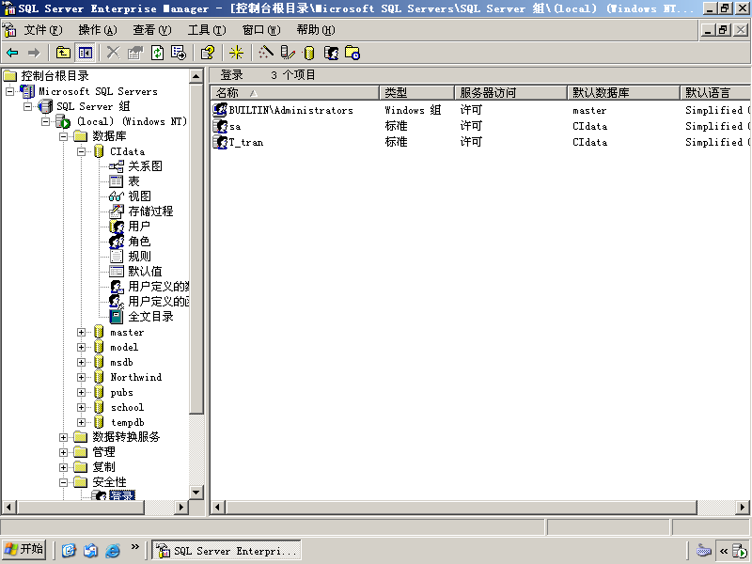Collapse the CIdata database node

tap(82, 151)
